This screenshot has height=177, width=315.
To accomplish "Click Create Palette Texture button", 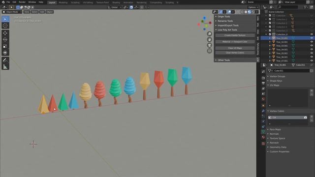I will click(x=235, y=35).
